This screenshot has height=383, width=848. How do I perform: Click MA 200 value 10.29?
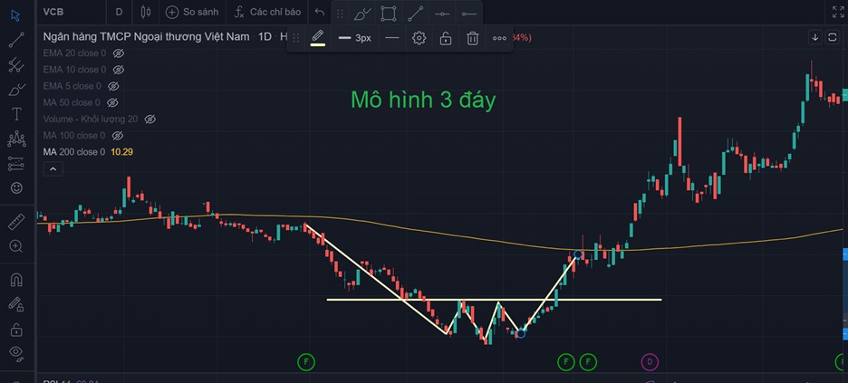click(121, 152)
